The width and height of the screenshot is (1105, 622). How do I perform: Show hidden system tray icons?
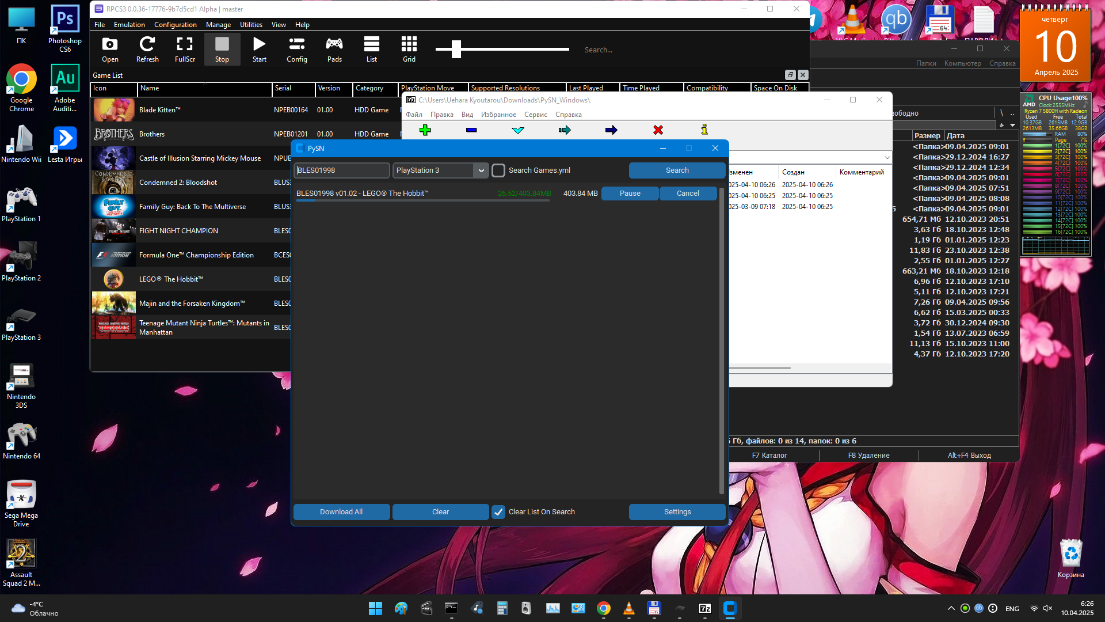tap(951, 608)
